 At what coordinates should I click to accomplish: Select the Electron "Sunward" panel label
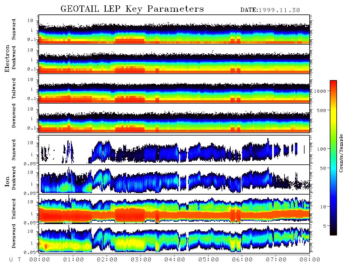point(14,30)
